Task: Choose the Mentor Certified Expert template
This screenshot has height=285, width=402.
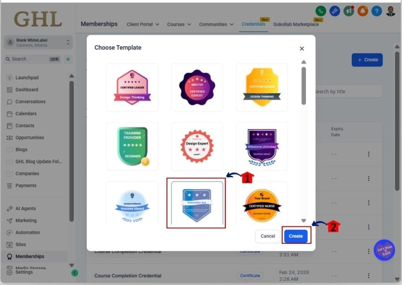Action: pyautogui.click(x=197, y=87)
